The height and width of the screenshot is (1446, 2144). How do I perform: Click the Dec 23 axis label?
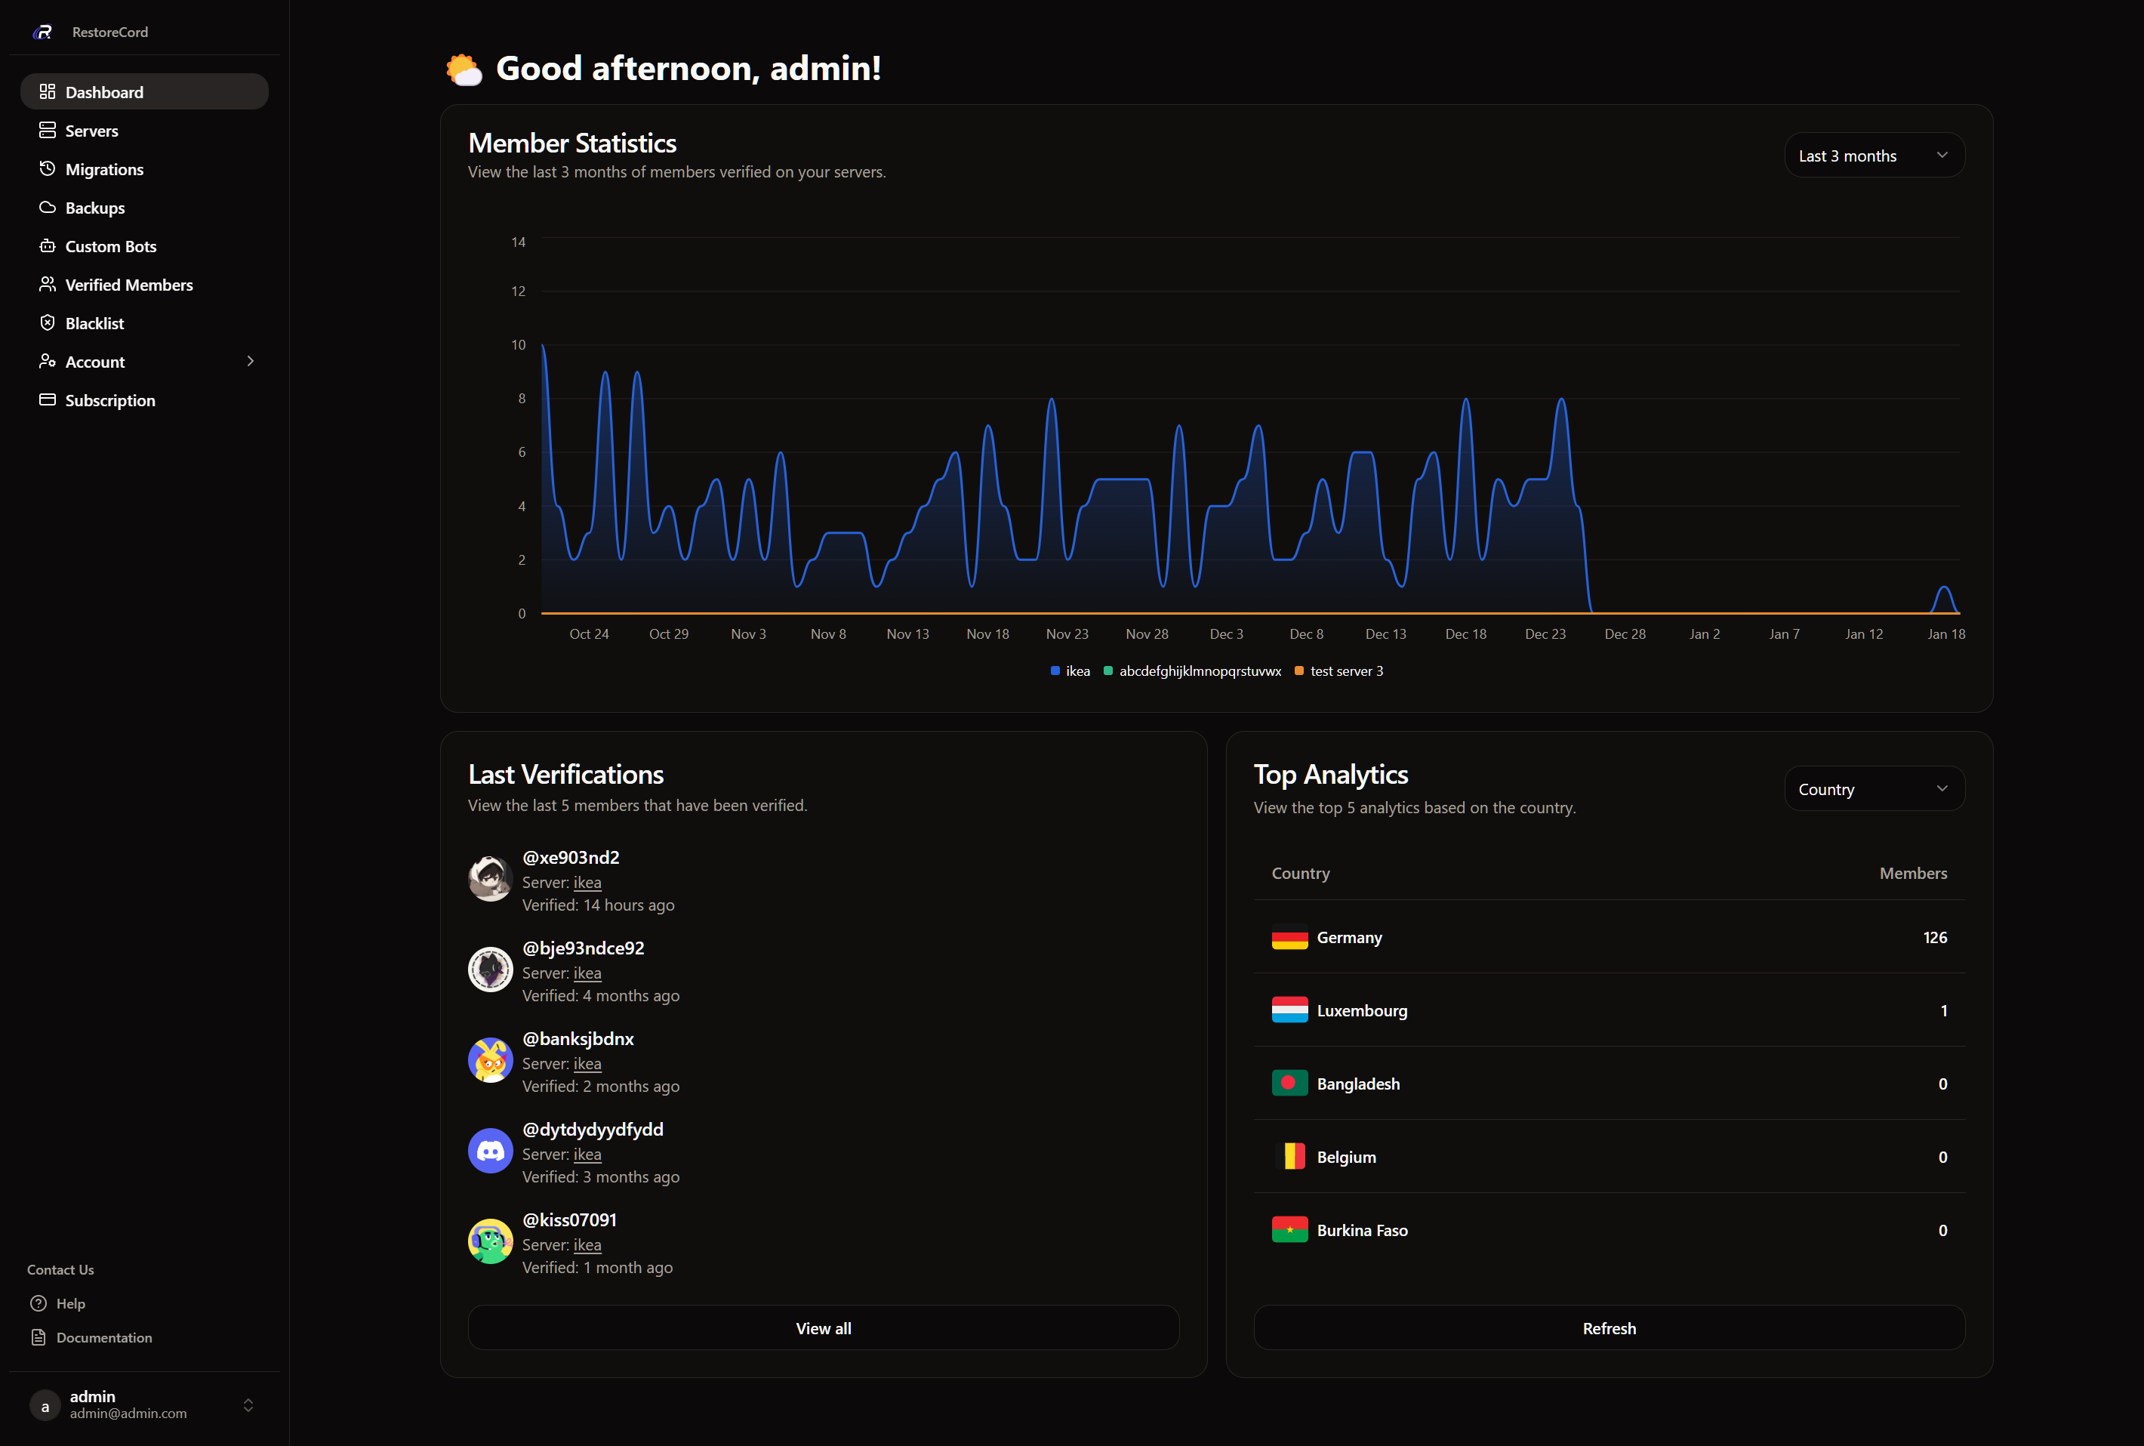click(1546, 634)
